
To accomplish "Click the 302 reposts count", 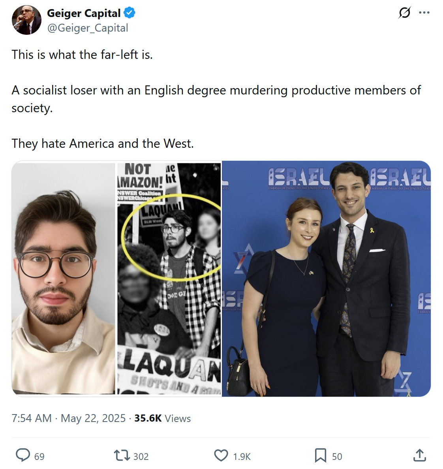I will [141, 457].
